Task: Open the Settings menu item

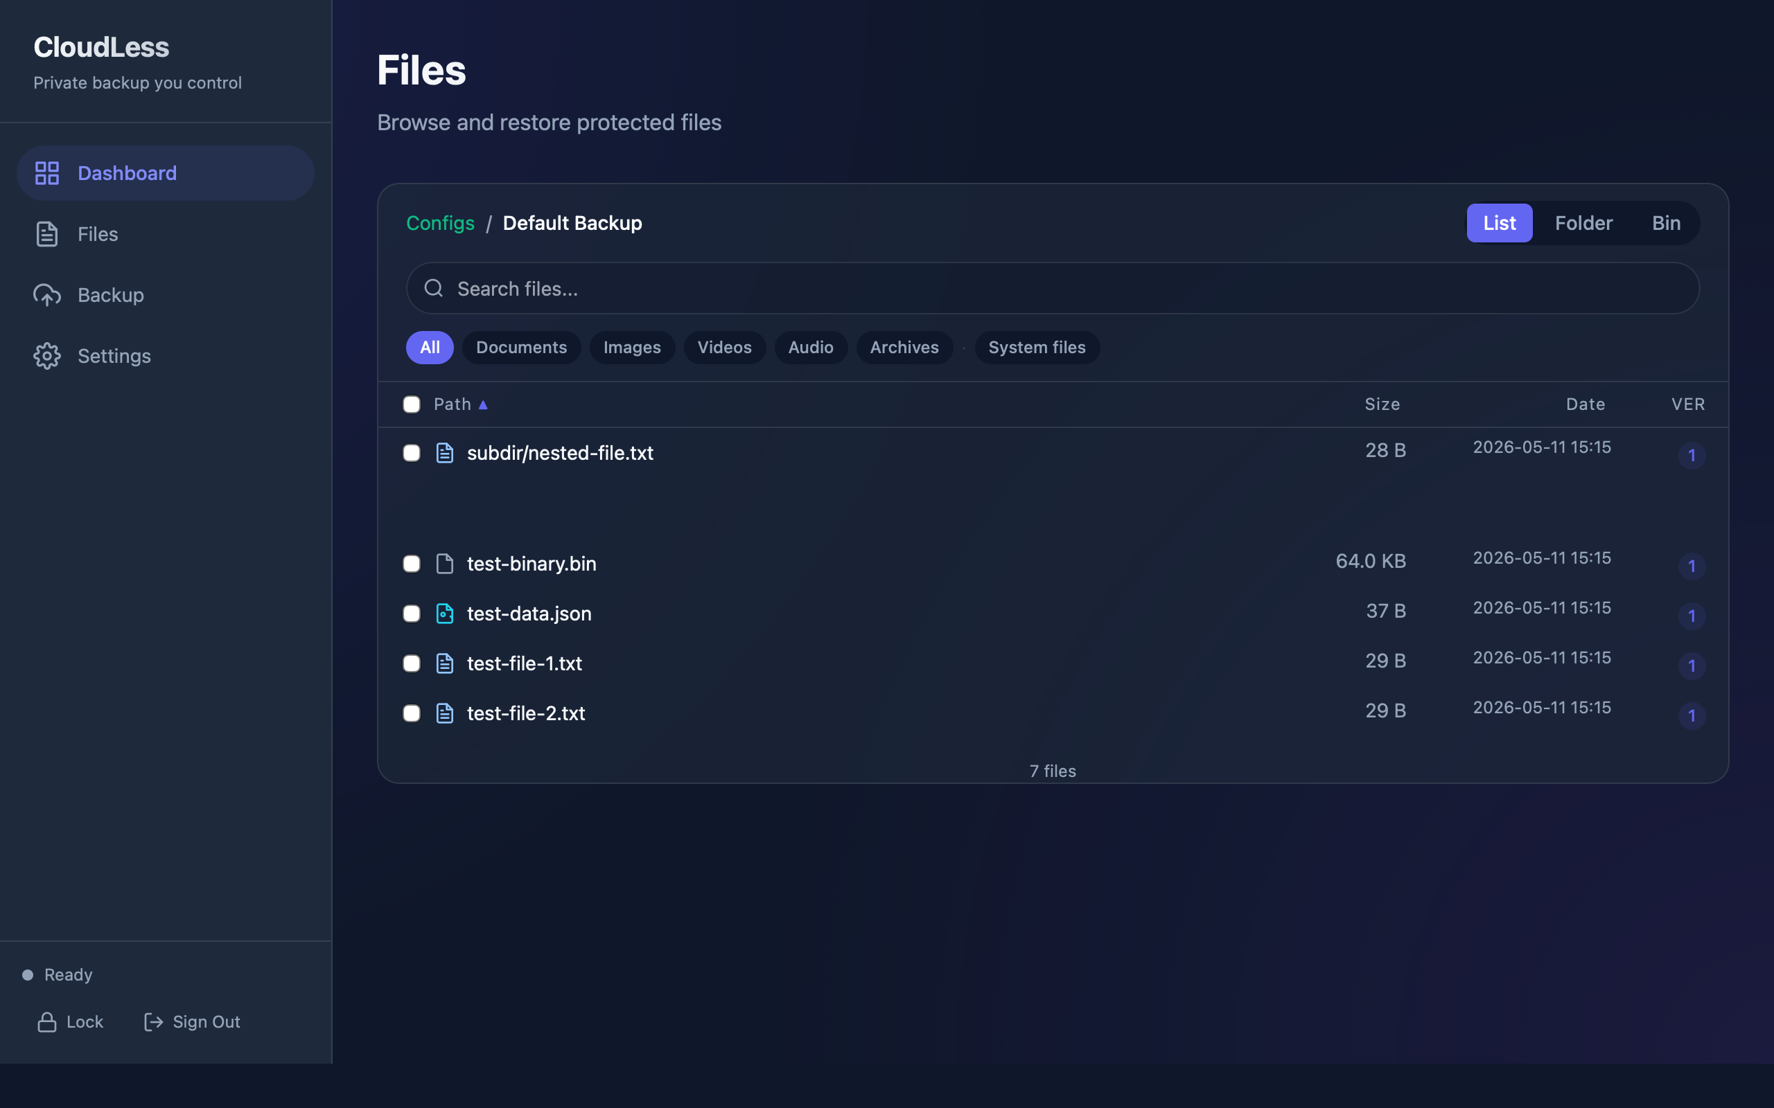Action: (x=166, y=355)
